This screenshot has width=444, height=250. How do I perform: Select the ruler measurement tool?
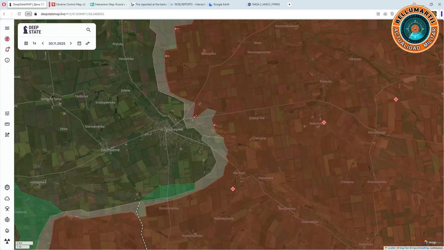7,124
